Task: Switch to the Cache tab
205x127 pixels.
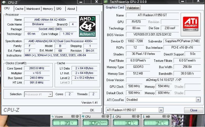Action: click(x=19, y=9)
